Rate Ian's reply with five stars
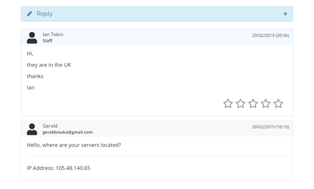This screenshot has height=189, width=314. coord(278,104)
